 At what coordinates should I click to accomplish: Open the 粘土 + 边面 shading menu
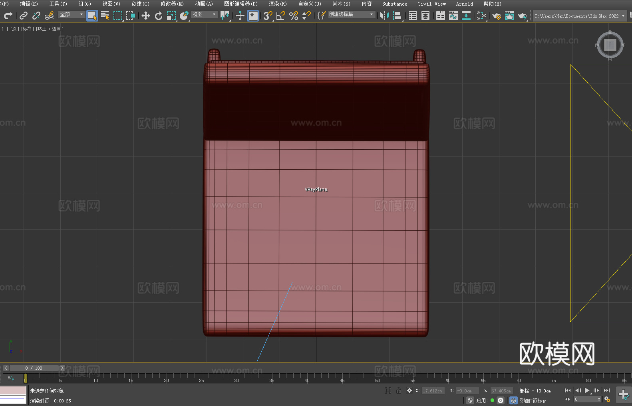pos(50,29)
